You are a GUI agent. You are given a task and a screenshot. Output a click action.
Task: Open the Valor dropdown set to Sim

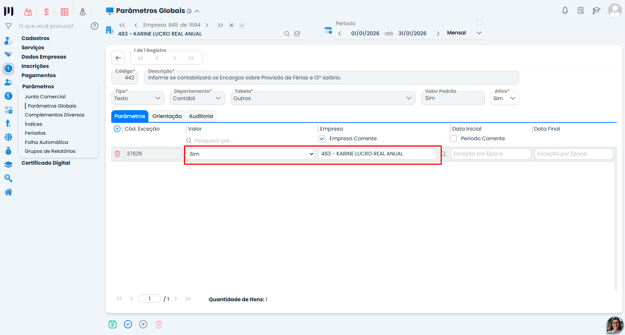point(250,154)
